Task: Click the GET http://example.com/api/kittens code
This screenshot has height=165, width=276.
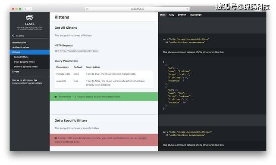Action: [x=76, y=51]
